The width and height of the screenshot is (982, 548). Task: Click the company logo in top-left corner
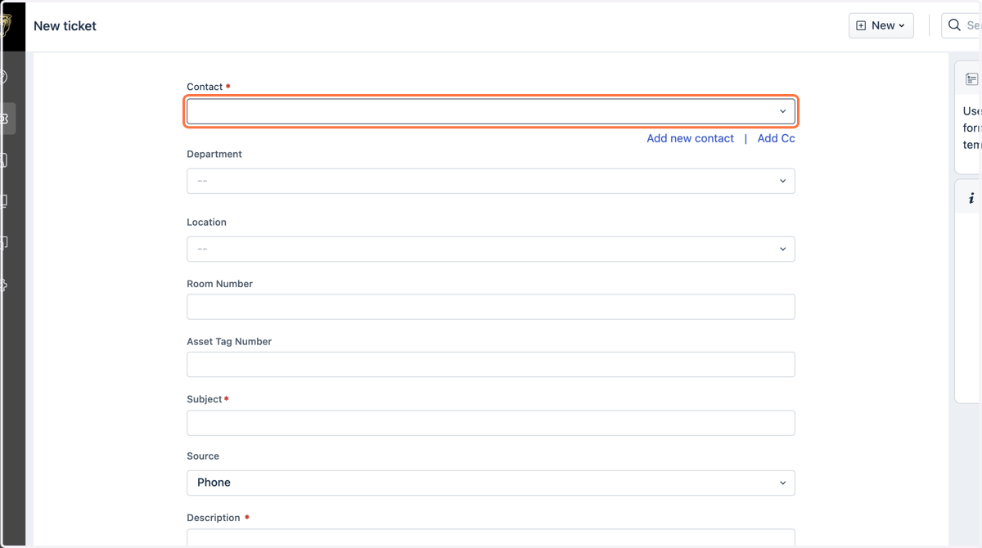[6, 25]
